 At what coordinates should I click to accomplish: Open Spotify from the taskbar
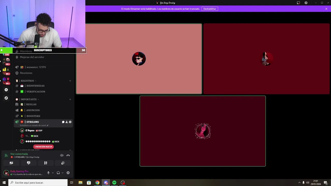114,183
